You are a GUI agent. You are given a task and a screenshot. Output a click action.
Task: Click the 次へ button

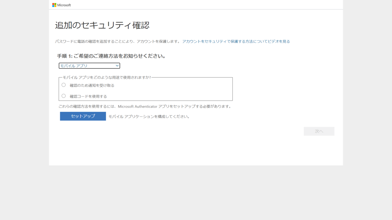click(319, 131)
